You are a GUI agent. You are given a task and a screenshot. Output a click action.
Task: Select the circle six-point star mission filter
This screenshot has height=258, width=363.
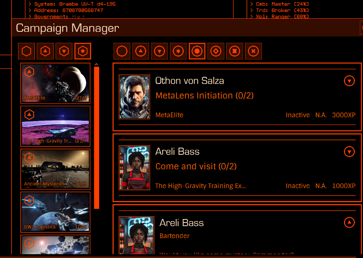178,51
